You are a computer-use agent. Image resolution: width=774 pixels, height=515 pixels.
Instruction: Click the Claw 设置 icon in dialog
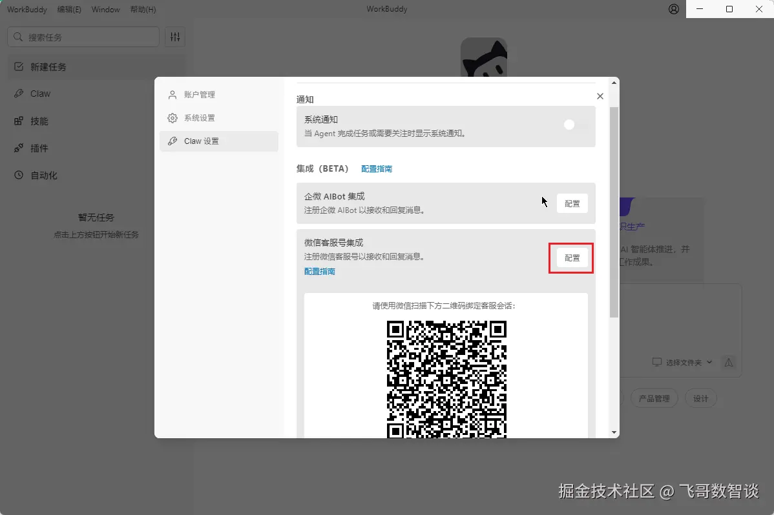coord(173,141)
